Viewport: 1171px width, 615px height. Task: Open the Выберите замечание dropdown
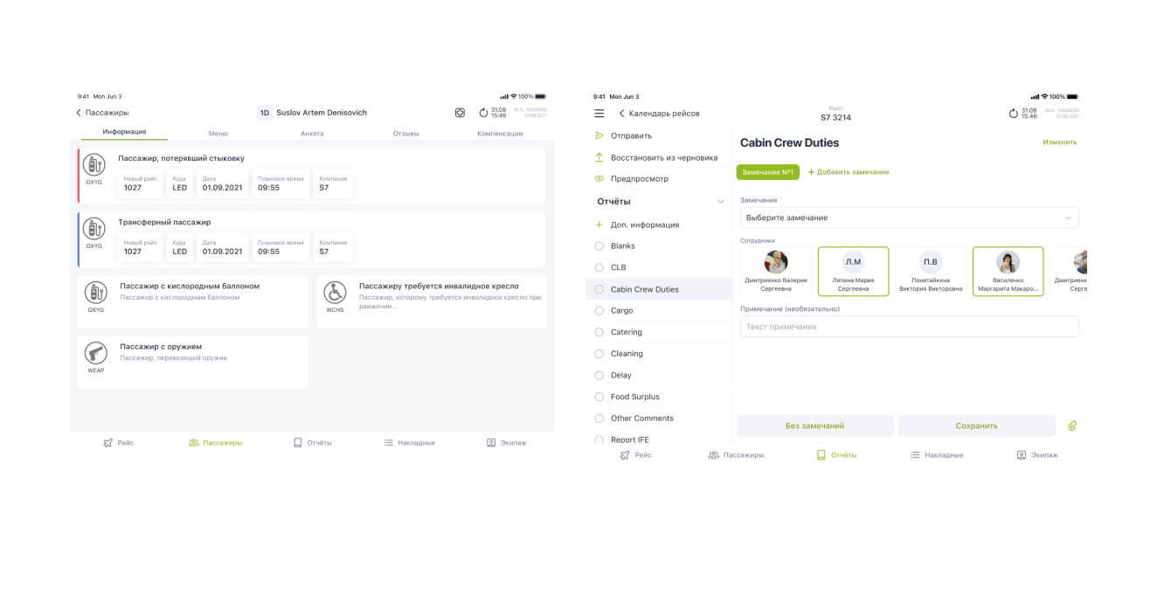click(909, 218)
